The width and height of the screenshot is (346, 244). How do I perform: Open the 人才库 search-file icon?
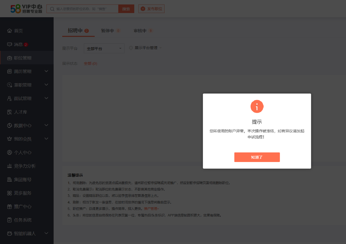tap(10, 112)
